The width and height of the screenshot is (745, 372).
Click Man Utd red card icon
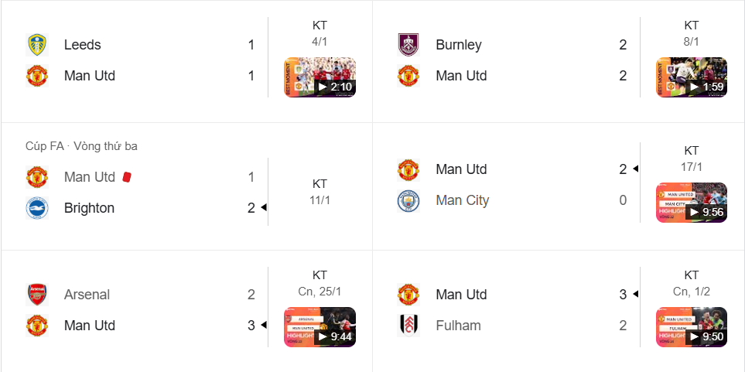[x=128, y=177]
